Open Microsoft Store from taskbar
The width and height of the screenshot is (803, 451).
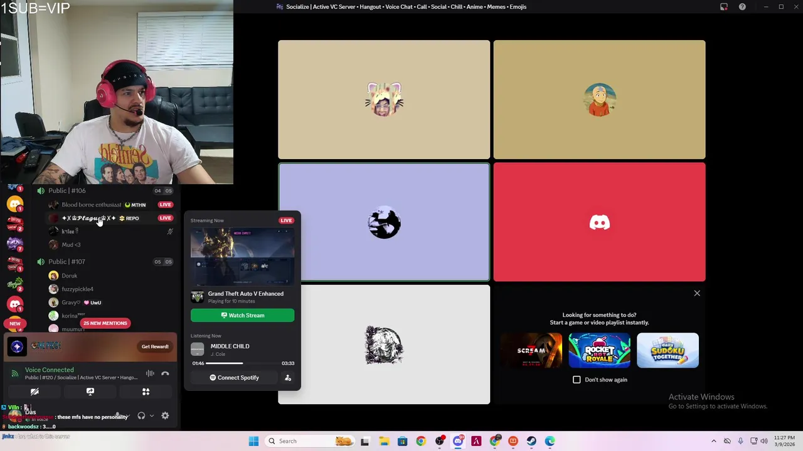pyautogui.click(x=402, y=441)
